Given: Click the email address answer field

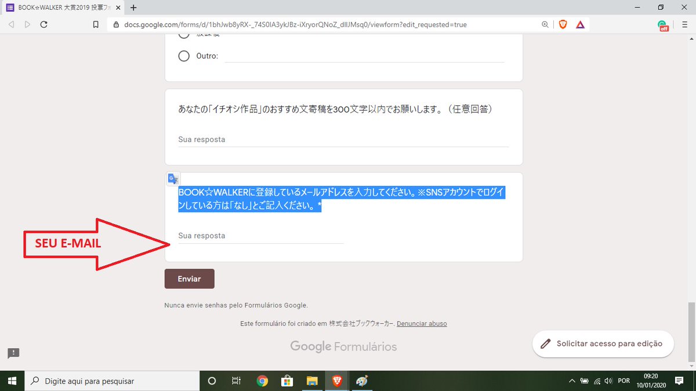Looking at the screenshot, I should [260, 236].
